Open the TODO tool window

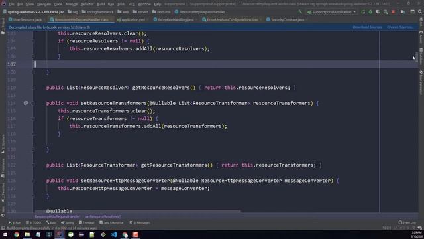[34, 223]
